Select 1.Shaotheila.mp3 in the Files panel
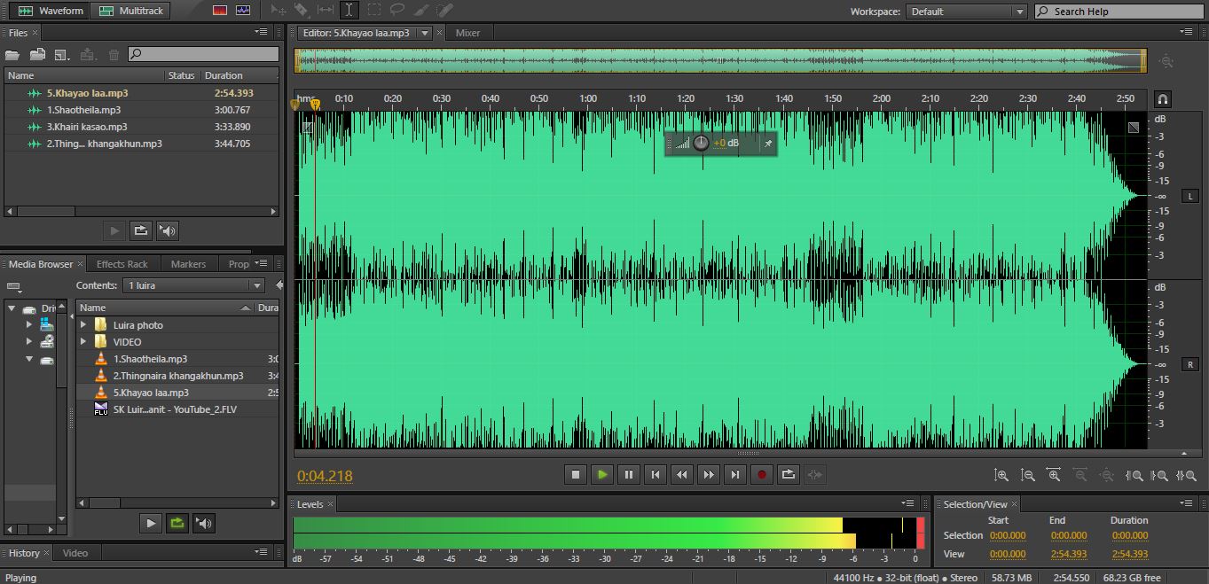This screenshot has height=584, width=1209. coord(83,110)
